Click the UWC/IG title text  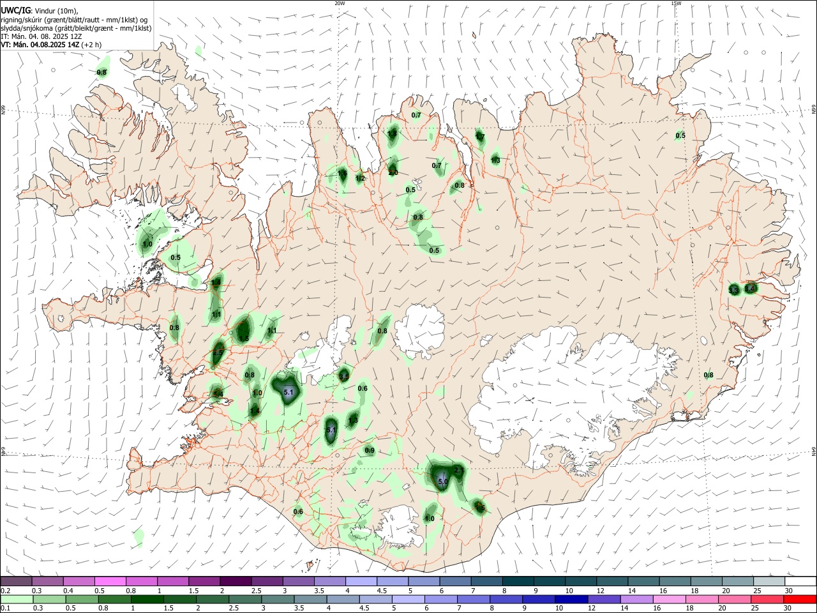pos(15,11)
